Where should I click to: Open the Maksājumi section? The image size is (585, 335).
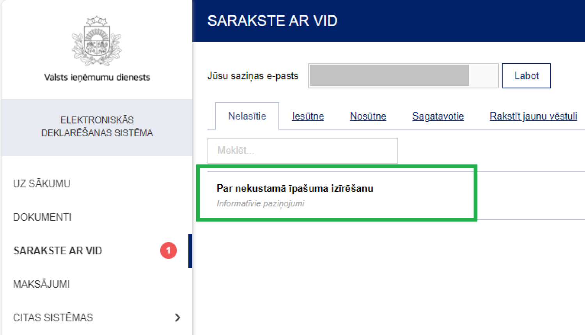tap(41, 284)
